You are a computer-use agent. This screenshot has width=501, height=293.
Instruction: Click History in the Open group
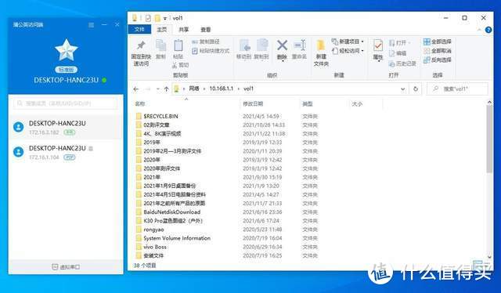[x=402, y=63]
